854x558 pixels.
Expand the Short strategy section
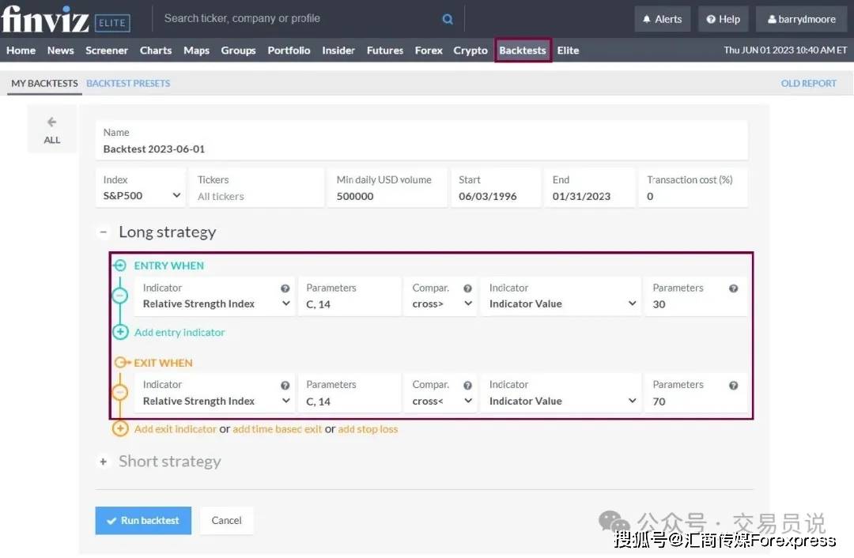point(103,462)
